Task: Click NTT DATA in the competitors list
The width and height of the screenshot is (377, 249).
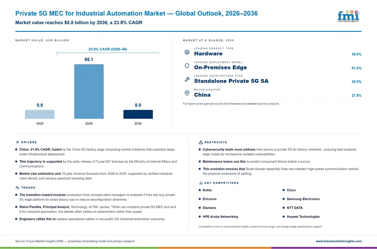Action: (294, 208)
